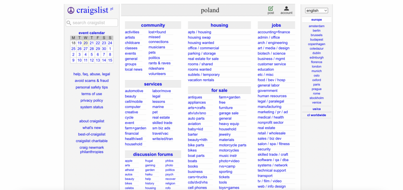The width and height of the screenshot is (403, 190).
Task: Expand the cl worldwide section
Action: [316, 115]
